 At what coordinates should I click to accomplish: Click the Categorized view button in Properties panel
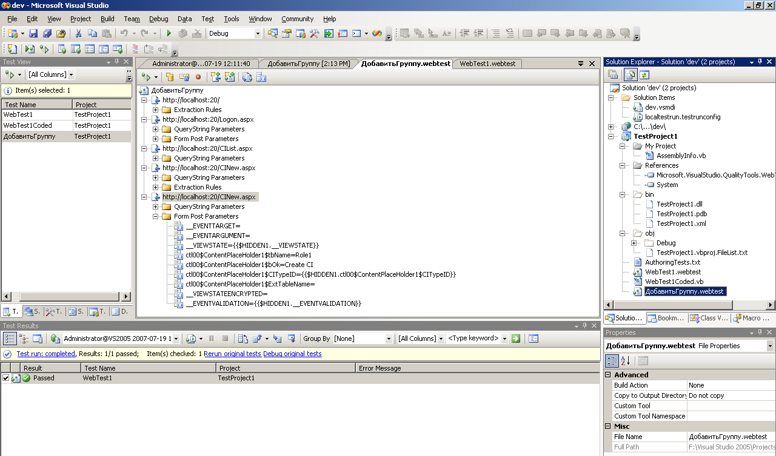[612, 360]
